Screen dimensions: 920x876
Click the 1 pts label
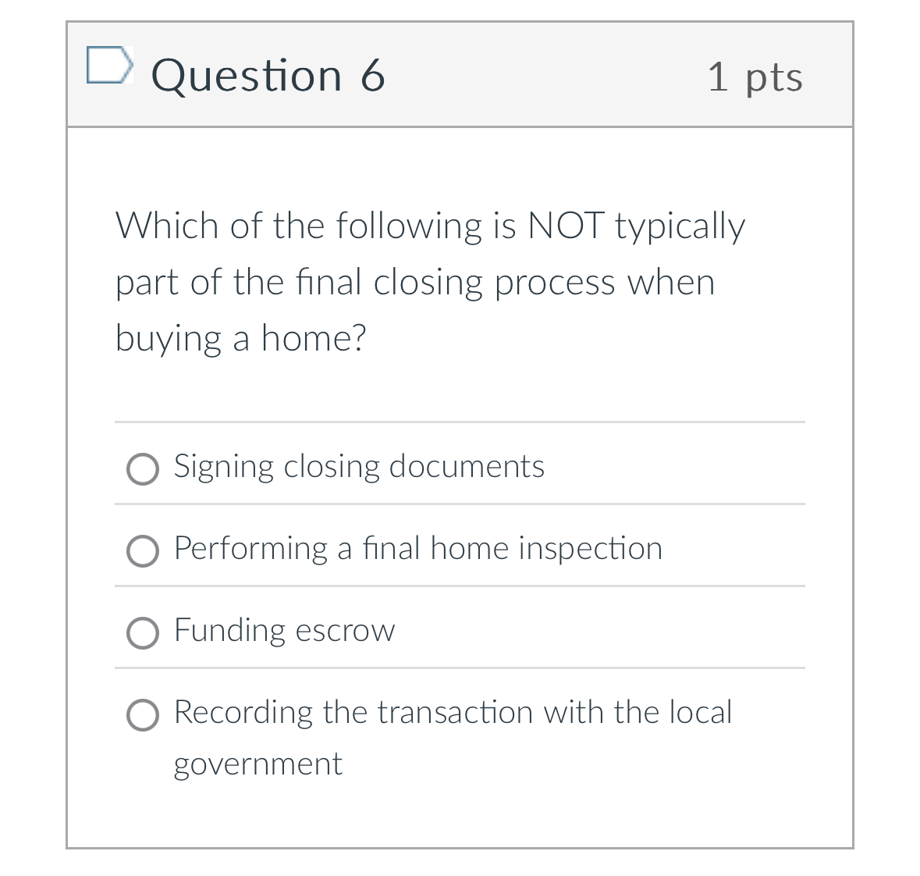755,77
